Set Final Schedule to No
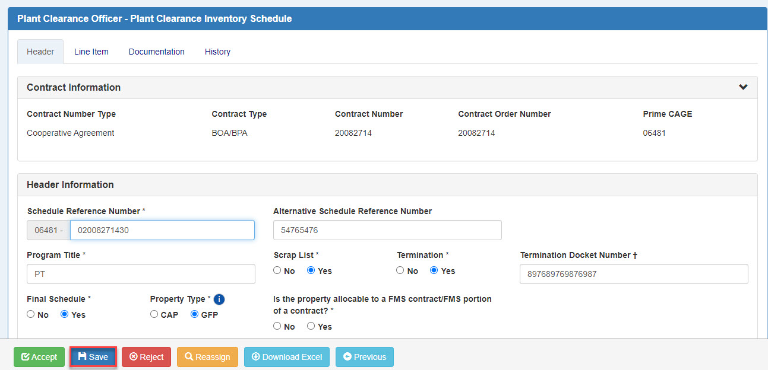Viewport: 768px width, 370px height. tap(31, 315)
